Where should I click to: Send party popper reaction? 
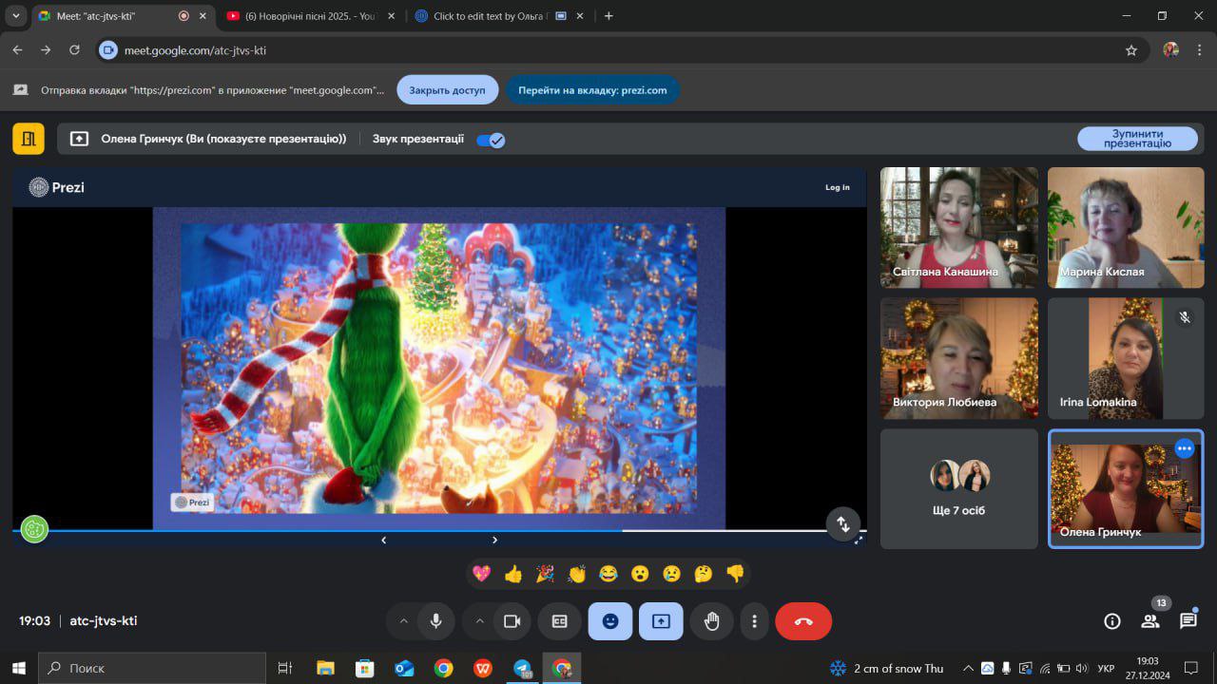pyautogui.click(x=545, y=574)
